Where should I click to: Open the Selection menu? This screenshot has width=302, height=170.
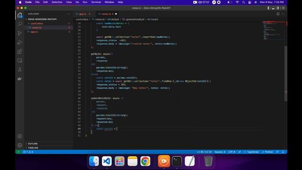[57, 2]
